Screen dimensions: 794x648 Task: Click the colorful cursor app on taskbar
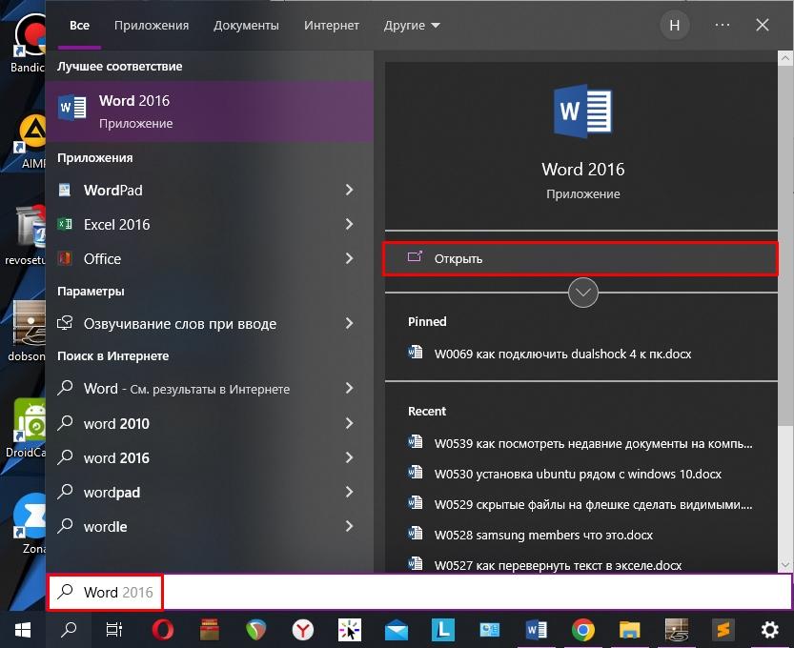pyautogui.click(x=350, y=630)
